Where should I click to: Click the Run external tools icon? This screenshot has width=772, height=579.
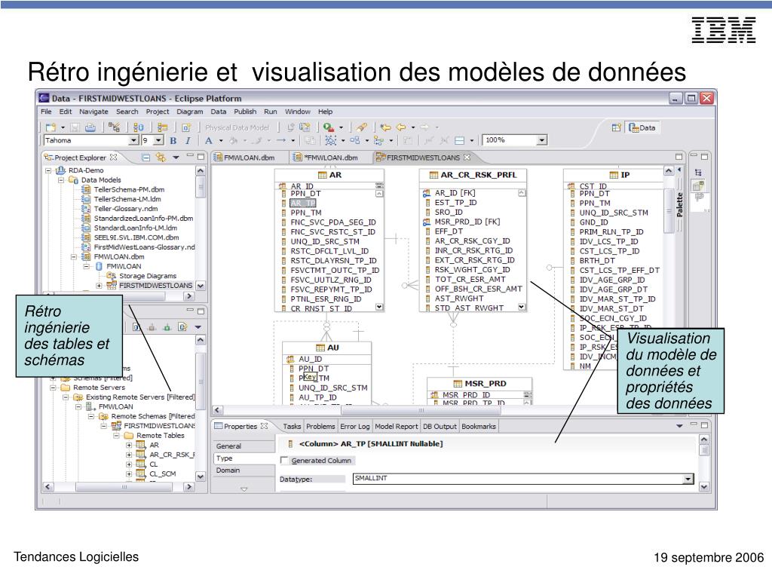coord(329,127)
